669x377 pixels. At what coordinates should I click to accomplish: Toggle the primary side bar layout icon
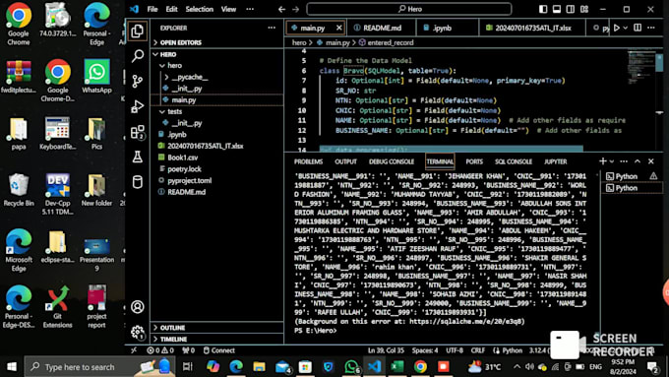tap(543, 9)
